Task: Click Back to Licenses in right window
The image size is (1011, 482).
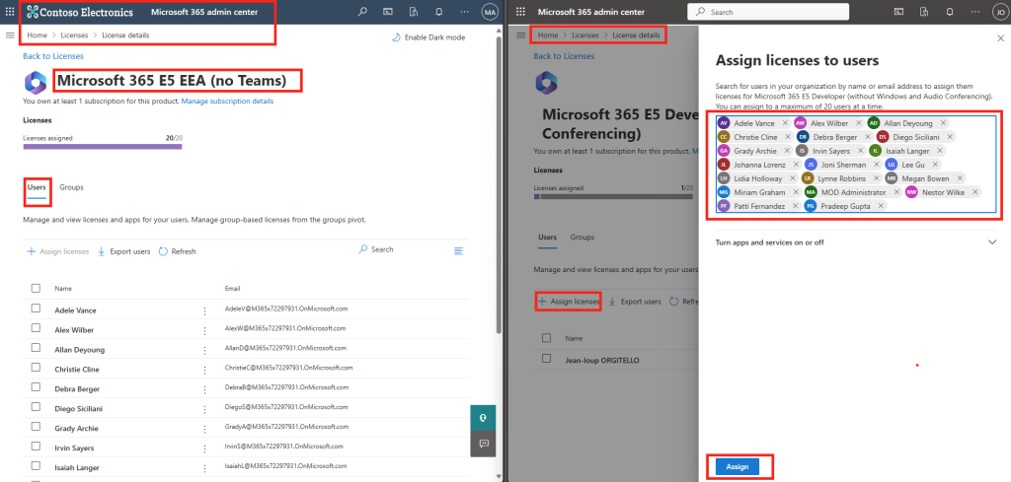Action: point(564,56)
